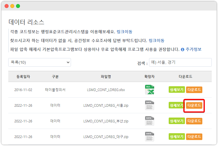Image resolution: width=218 pixels, height=146 pixels.
Task: Click 상세보기 for the 서울 zip file
Action: (x=177, y=105)
